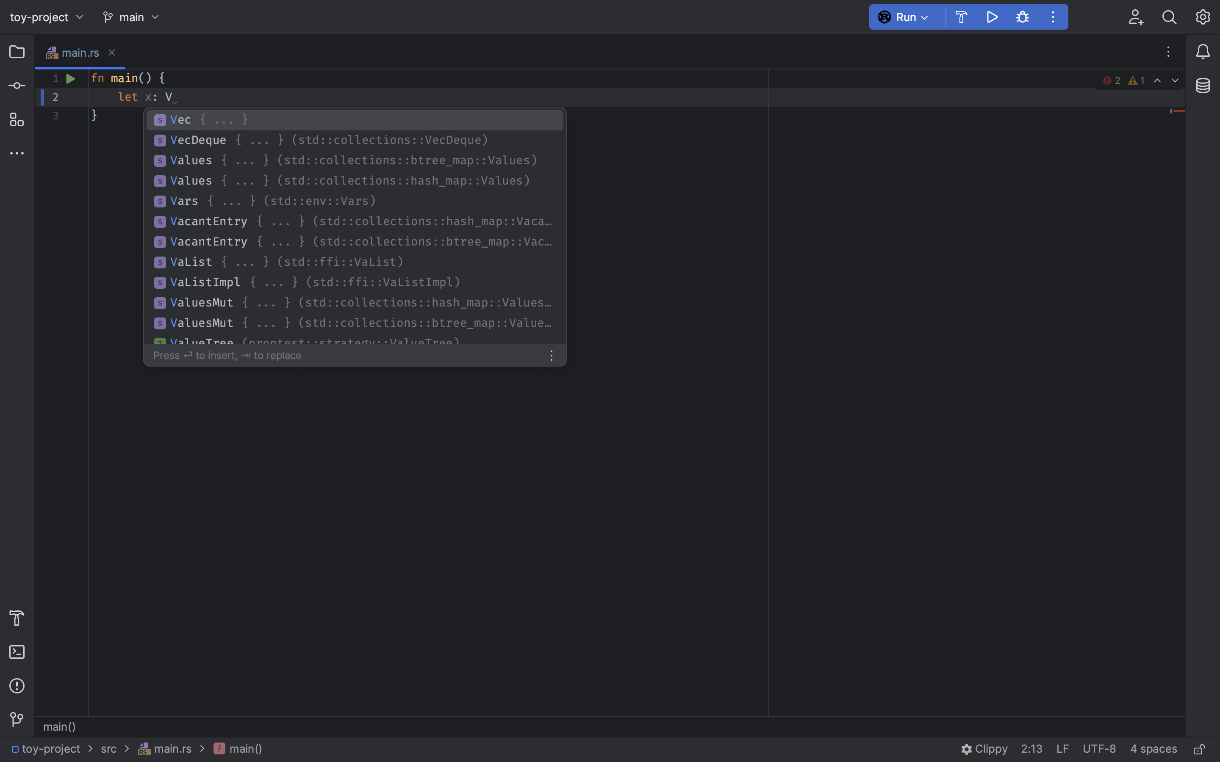Open the Database tool window

point(1203,86)
